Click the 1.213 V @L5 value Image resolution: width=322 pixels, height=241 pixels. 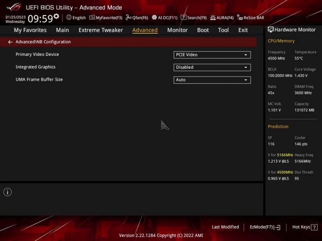278,161
